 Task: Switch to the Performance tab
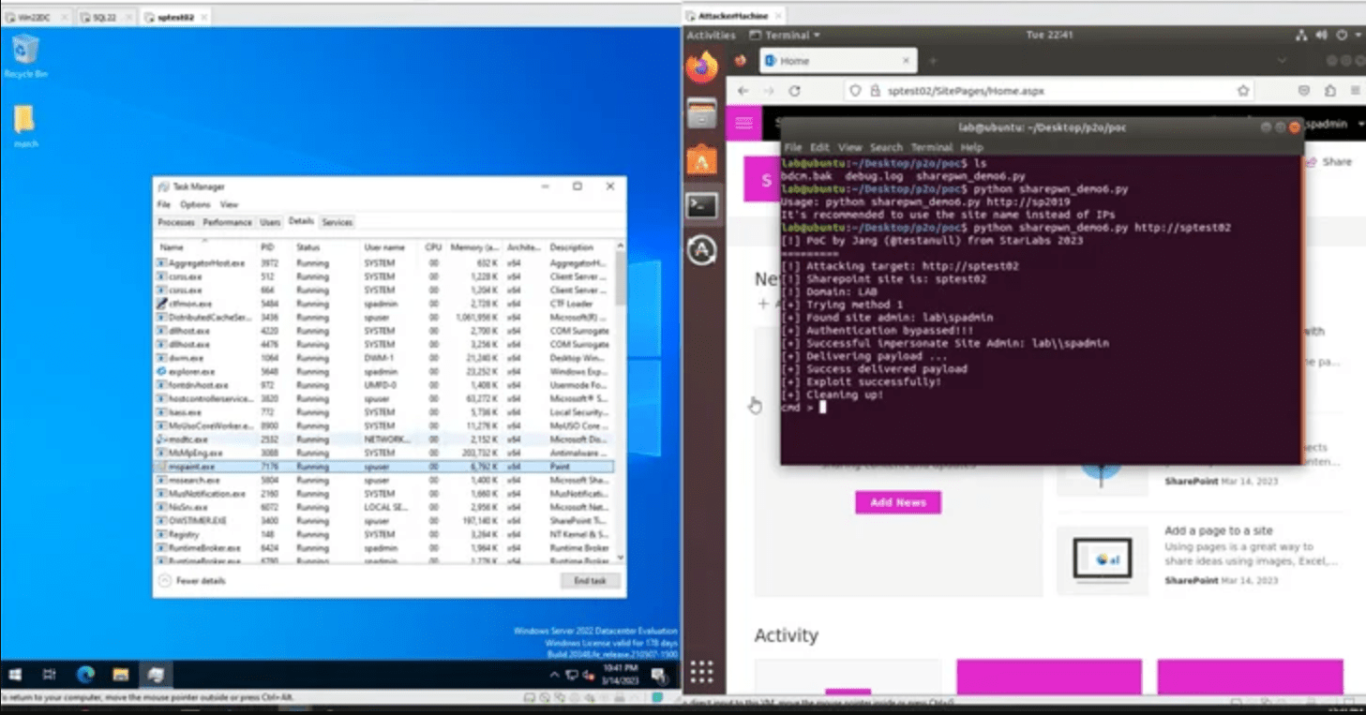pyautogui.click(x=227, y=222)
